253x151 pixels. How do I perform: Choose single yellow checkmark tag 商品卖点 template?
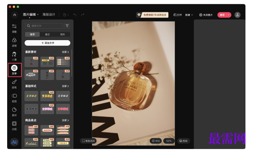tap(63, 142)
